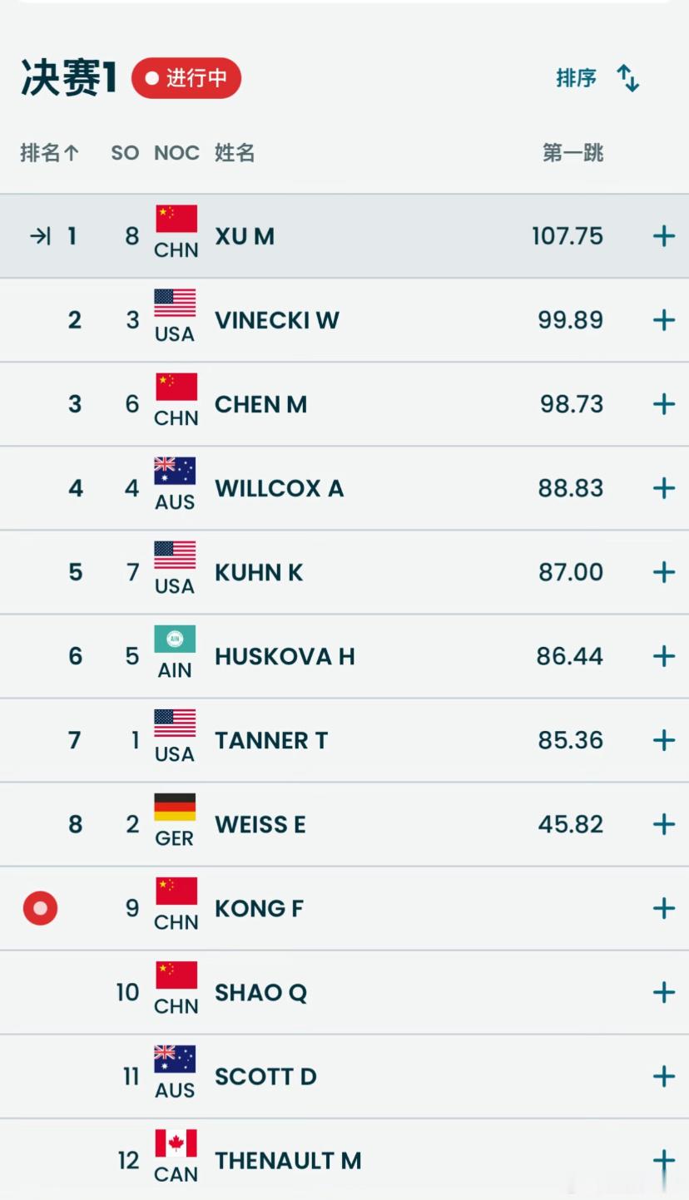The height and width of the screenshot is (1200, 689).
Task: Expand VINECKI W row plus icon
Action: coord(663,320)
